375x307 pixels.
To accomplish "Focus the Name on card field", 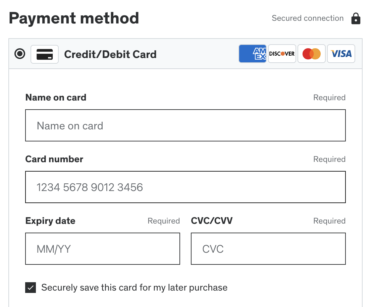I will pyautogui.click(x=185, y=125).
